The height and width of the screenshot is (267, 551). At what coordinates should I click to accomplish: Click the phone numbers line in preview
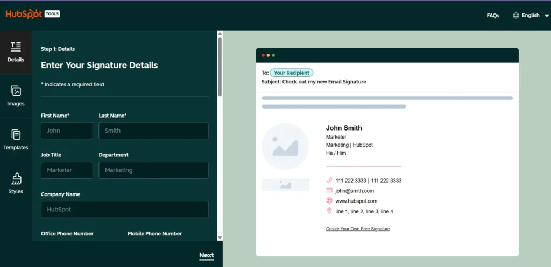pos(369,181)
